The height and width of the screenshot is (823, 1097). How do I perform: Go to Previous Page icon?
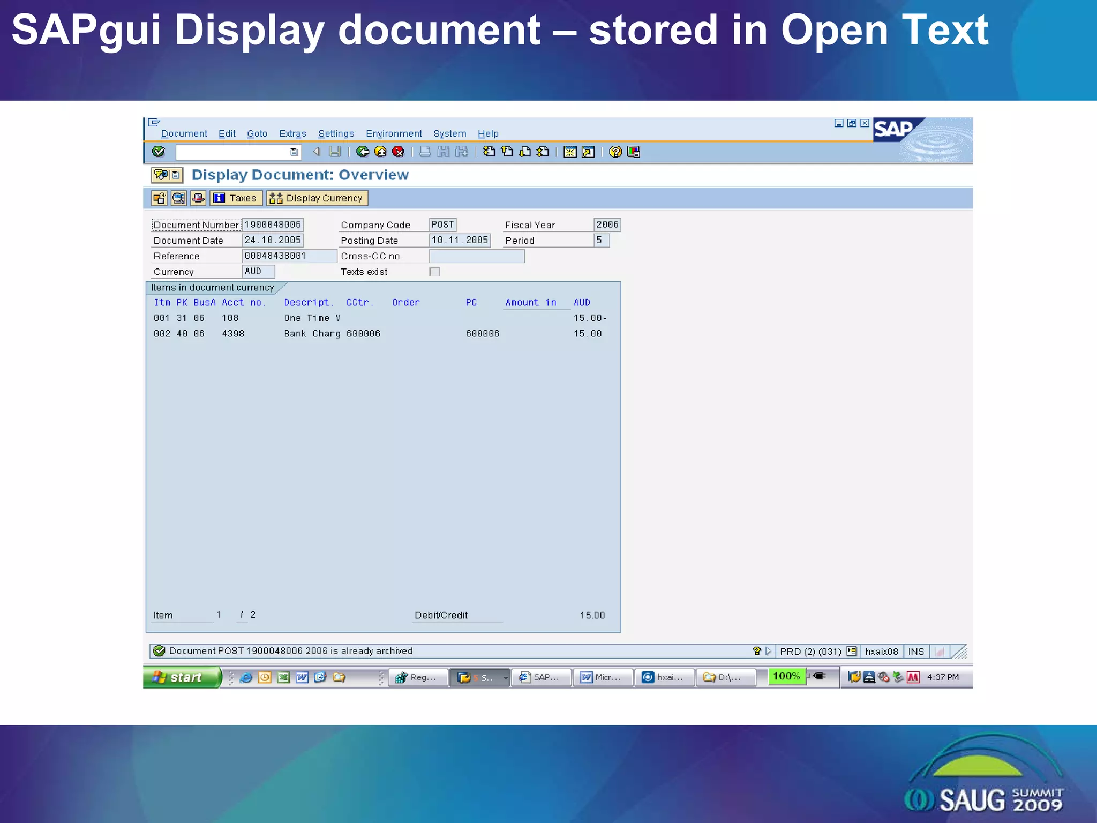click(x=507, y=152)
